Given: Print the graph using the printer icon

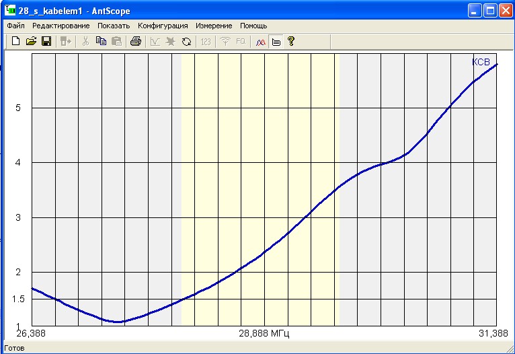Looking at the screenshot, I should (x=136, y=42).
